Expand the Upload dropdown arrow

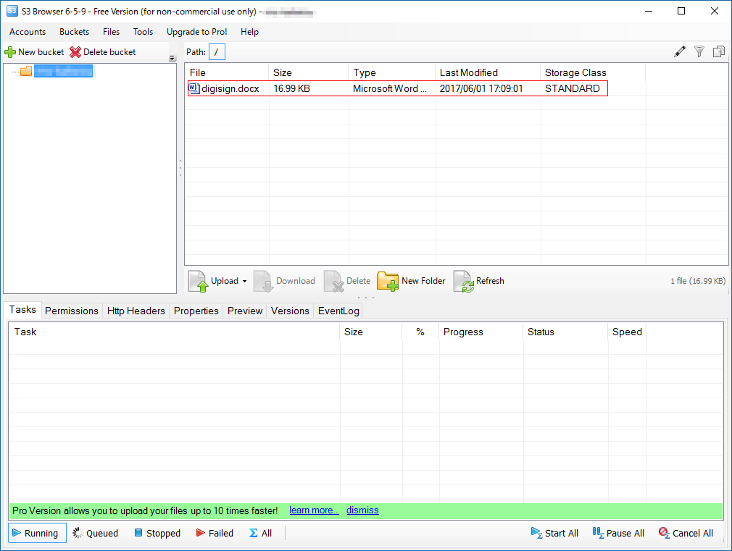[x=244, y=282]
